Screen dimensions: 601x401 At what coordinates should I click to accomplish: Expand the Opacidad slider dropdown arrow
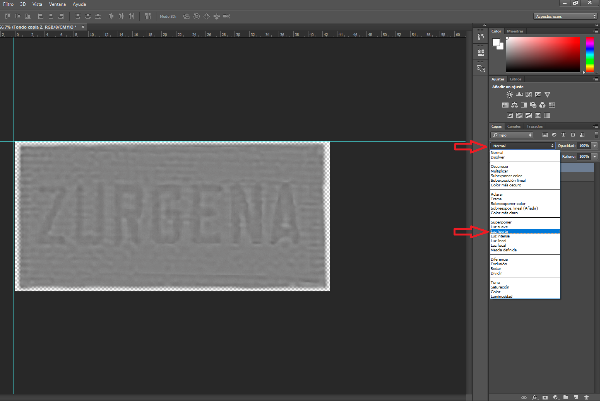pos(595,146)
